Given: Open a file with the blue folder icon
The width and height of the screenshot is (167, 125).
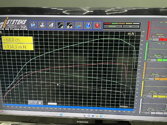Looking at the screenshot, I should [x=33, y=25].
